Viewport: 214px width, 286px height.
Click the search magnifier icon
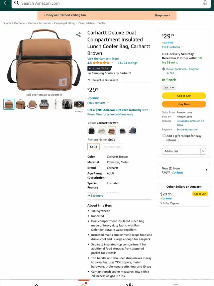[x=17, y=3]
